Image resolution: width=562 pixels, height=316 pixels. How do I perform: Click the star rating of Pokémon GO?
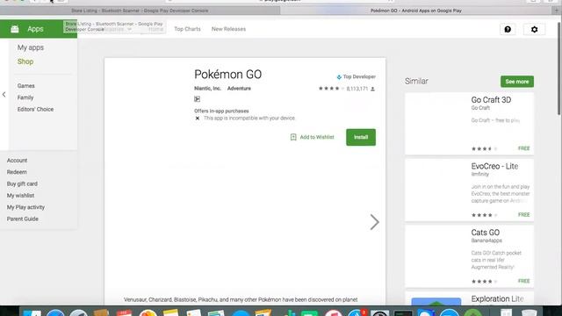(331, 89)
